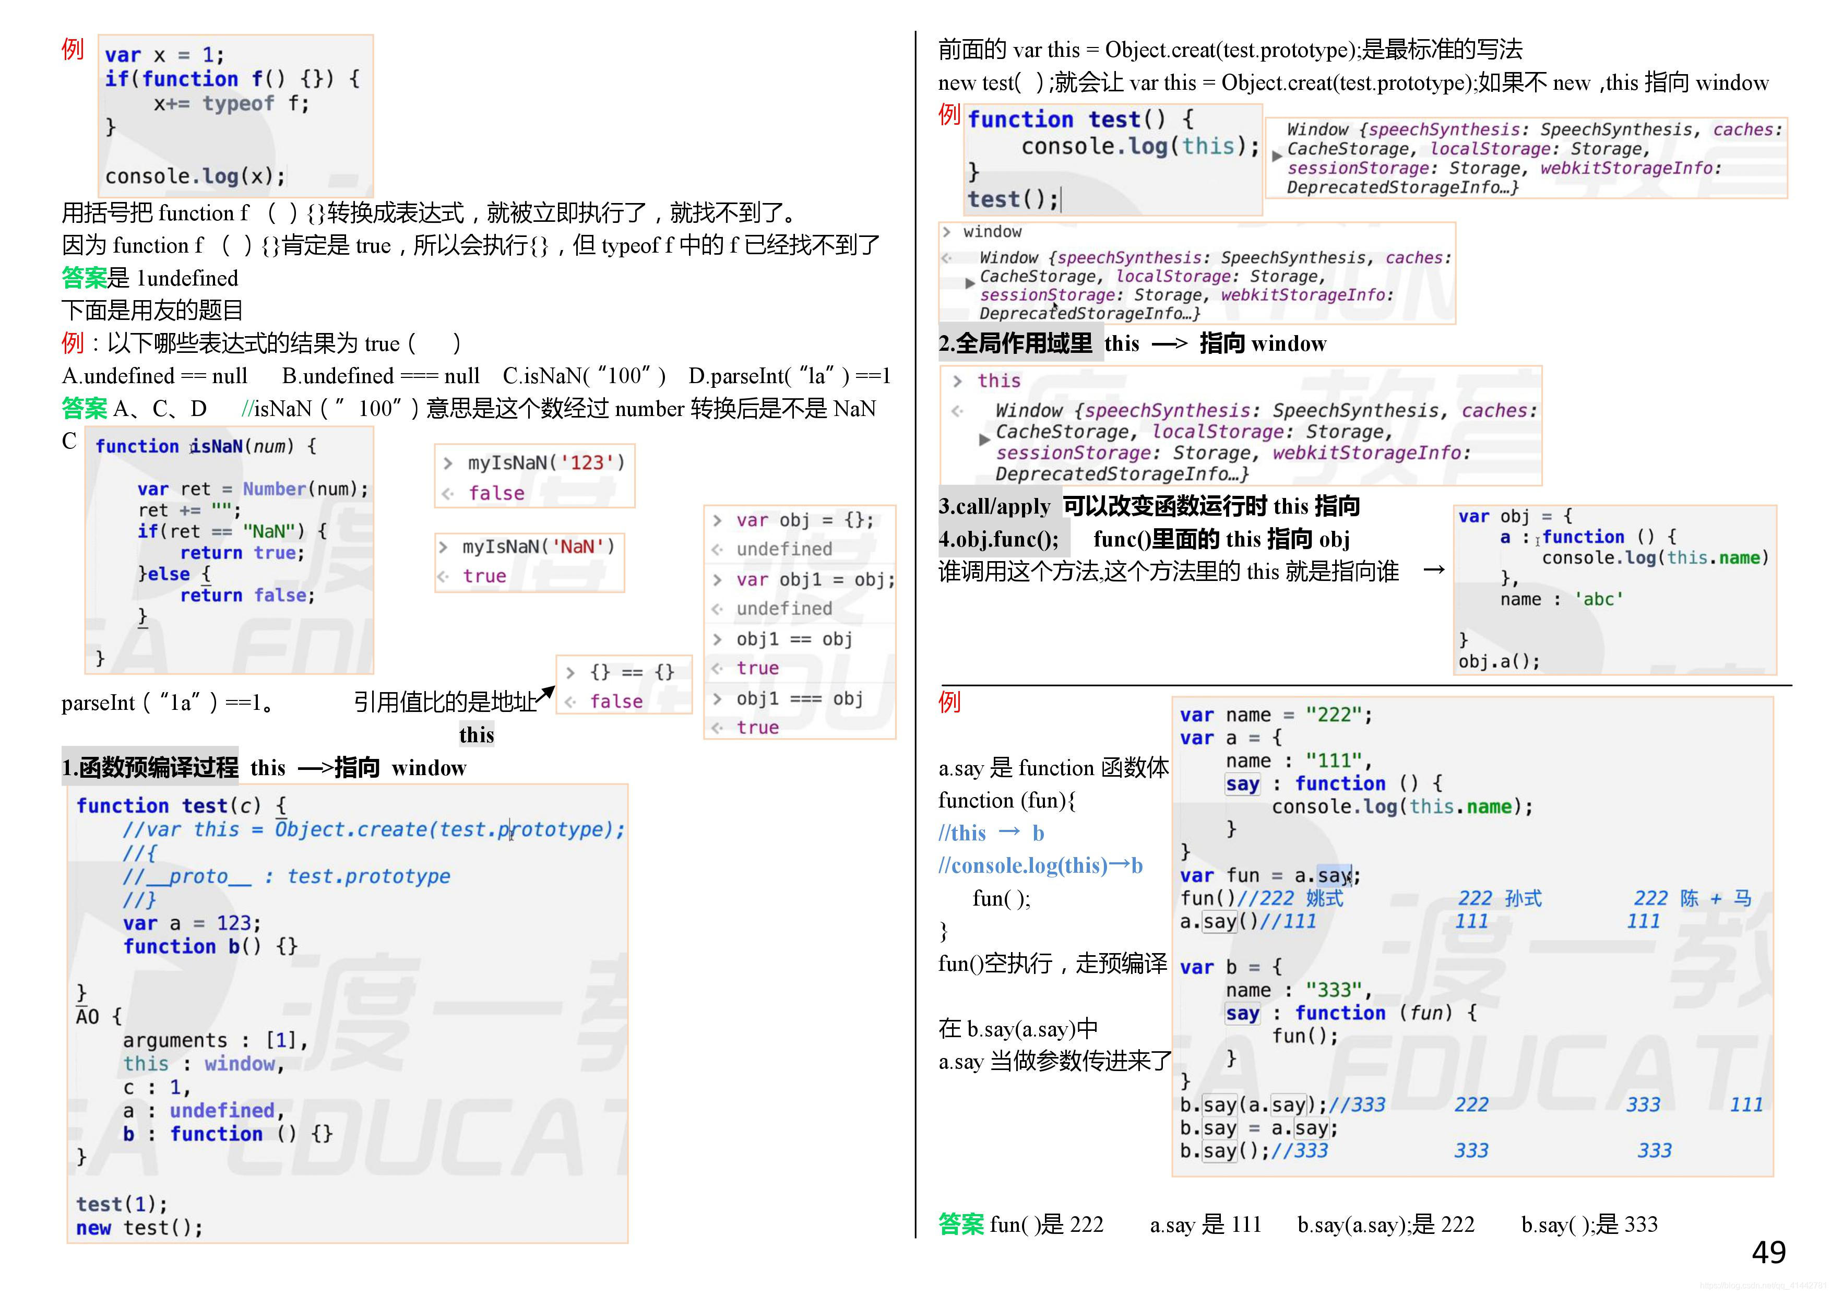Click the code line 'var ret = Number(num);'
The image size is (1831, 1295).
pos(253,490)
